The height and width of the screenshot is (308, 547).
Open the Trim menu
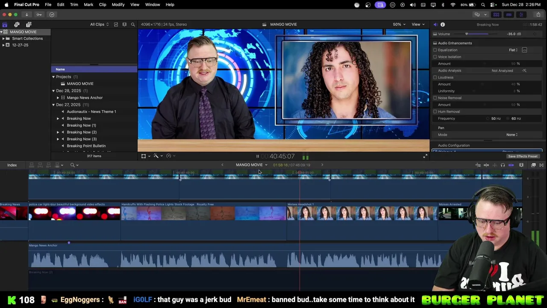click(x=74, y=5)
